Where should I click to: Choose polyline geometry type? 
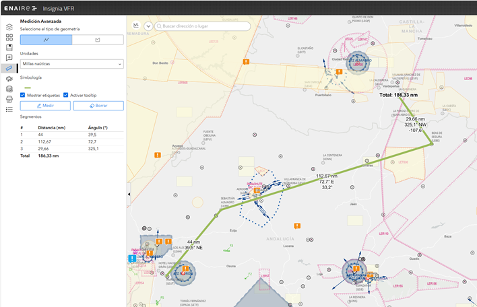coord(46,40)
